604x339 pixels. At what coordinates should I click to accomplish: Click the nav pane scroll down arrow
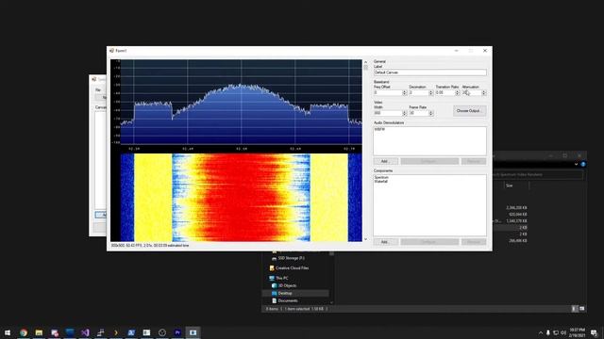331,302
